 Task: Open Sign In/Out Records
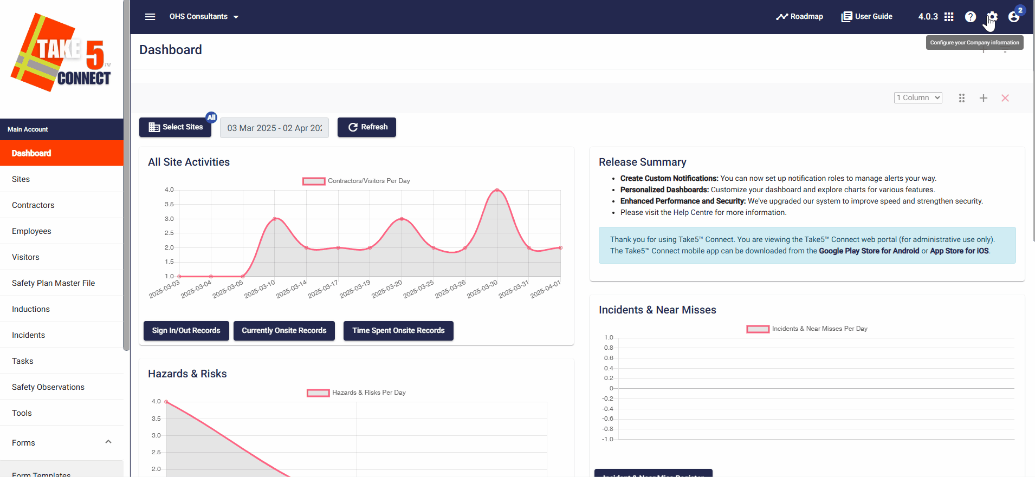tap(186, 331)
